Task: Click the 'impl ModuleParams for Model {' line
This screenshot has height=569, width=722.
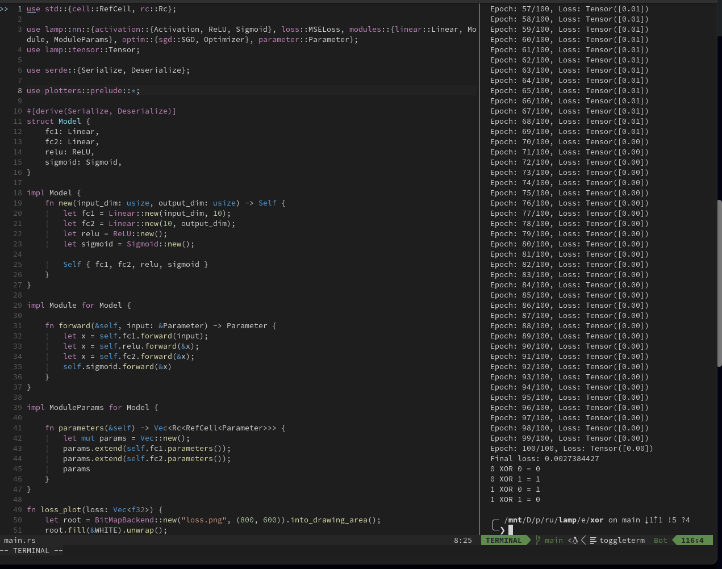Action: tap(93, 407)
